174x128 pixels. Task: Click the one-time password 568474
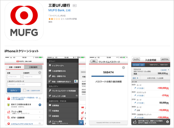108,72
